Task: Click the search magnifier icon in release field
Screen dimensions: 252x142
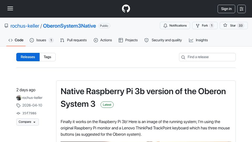Action: pyautogui.click(x=183, y=57)
